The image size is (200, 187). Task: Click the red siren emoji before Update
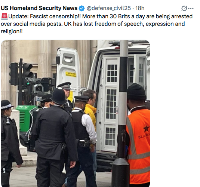tap(4, 16)
